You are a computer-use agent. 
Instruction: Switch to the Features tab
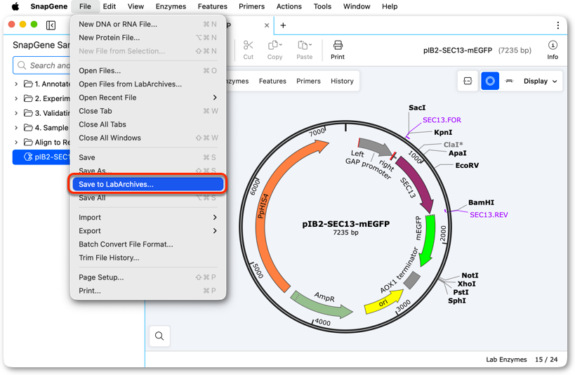point(272,81)
